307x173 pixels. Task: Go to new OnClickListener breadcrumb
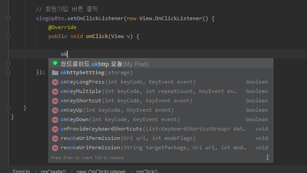[101, 171]
